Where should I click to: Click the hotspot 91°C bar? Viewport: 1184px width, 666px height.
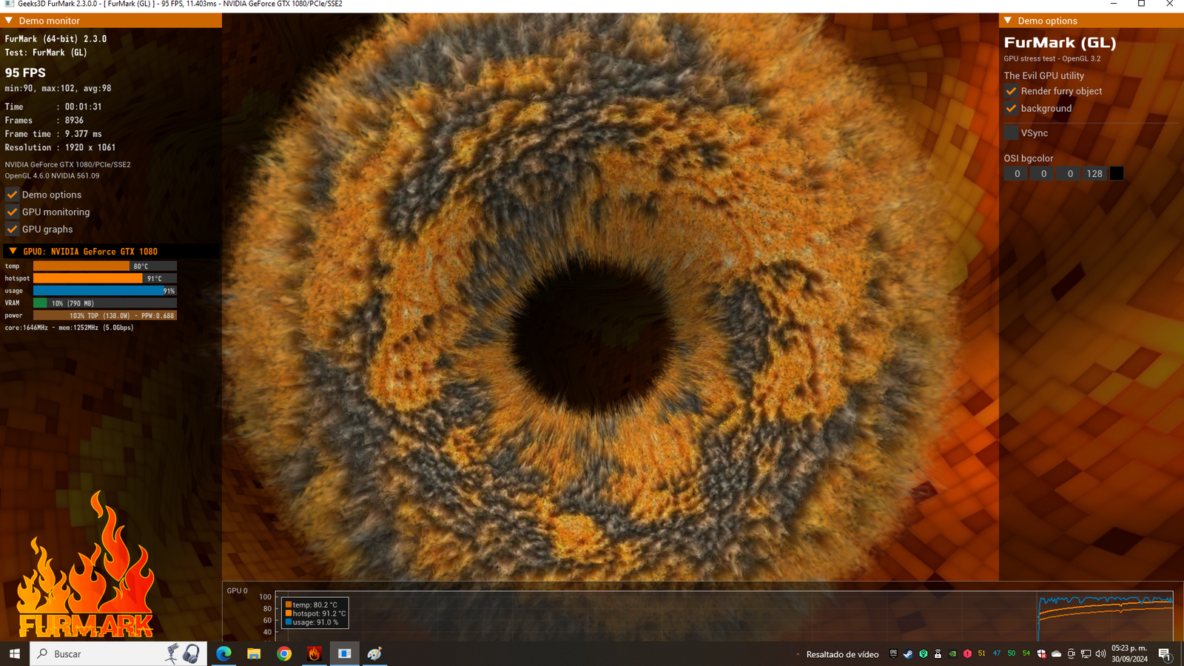105,278
